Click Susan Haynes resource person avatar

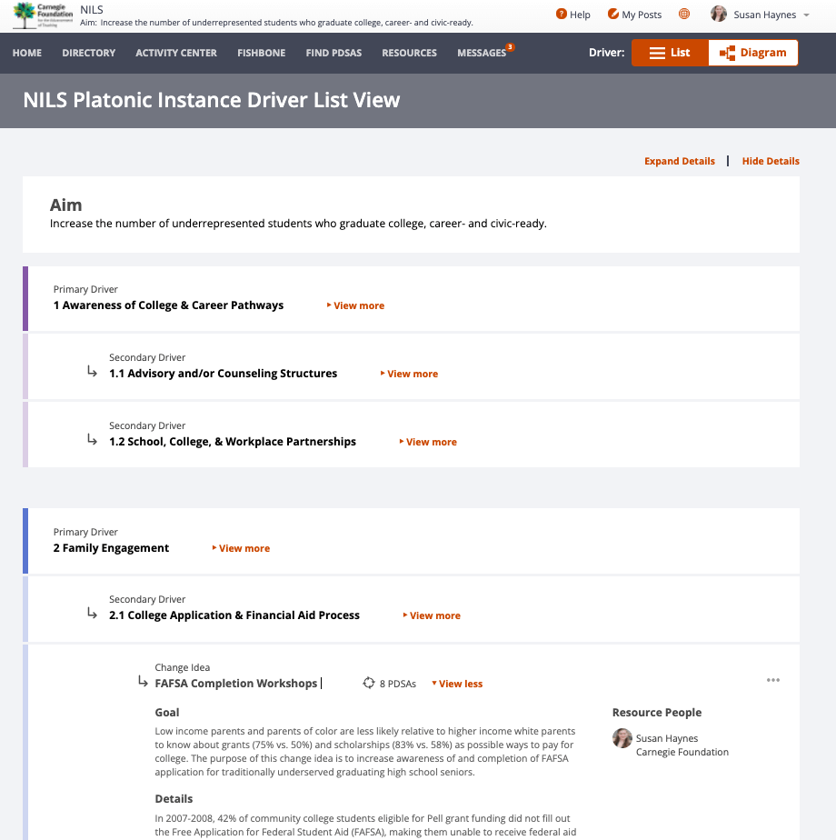[622, 738]
